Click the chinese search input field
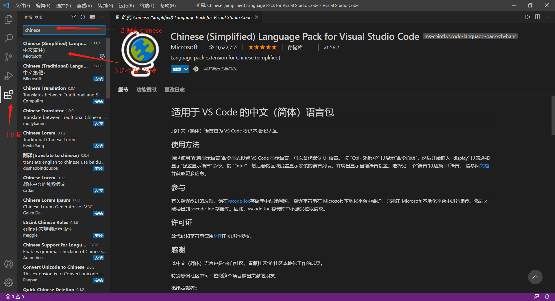This screenshot has width=555, height=301. pyautogui.click(x=64, y=30)
